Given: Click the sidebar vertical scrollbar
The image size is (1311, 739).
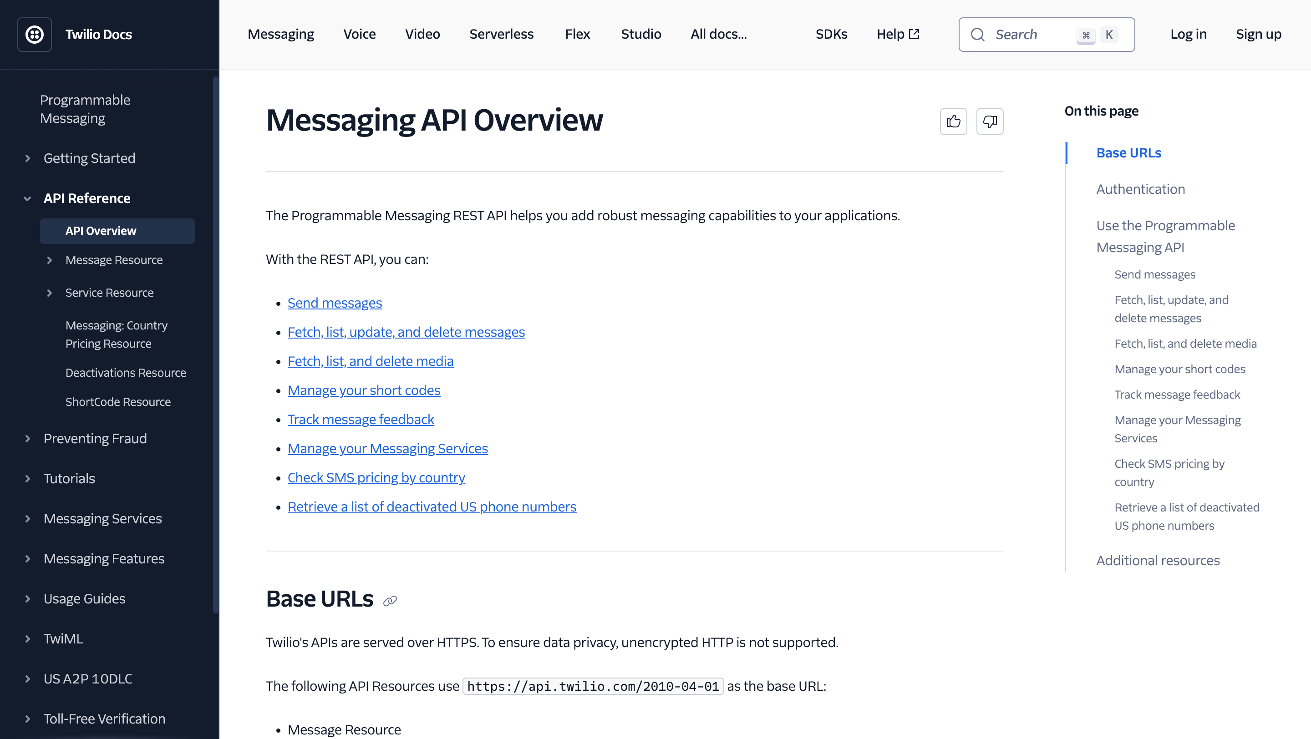Looking at the screenshot, I should [x=216, y=344].
